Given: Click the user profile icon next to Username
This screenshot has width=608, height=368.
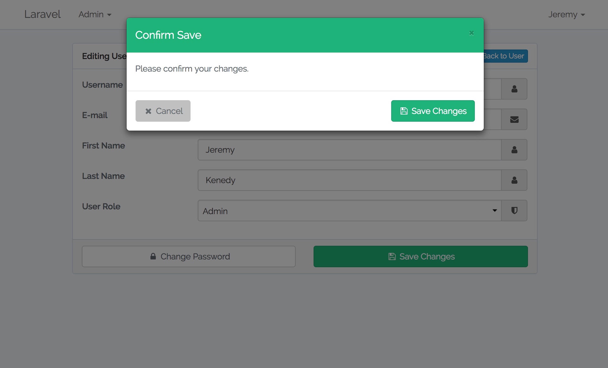Looking at the screenshot, I should click(514, 89).
